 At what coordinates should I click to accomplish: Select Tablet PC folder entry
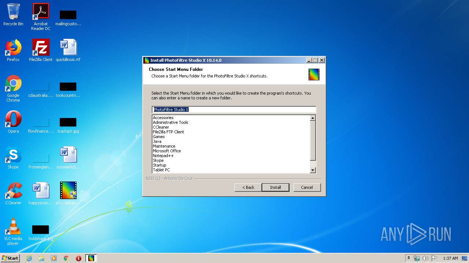coord(161,170)
